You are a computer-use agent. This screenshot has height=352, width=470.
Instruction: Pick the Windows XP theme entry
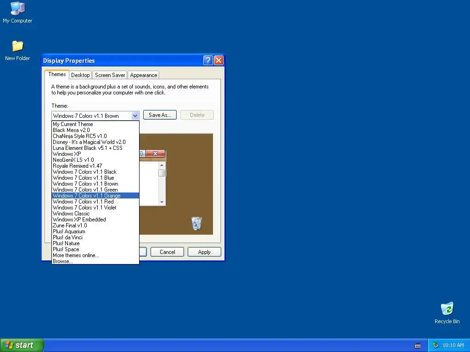tap(95, 154)
